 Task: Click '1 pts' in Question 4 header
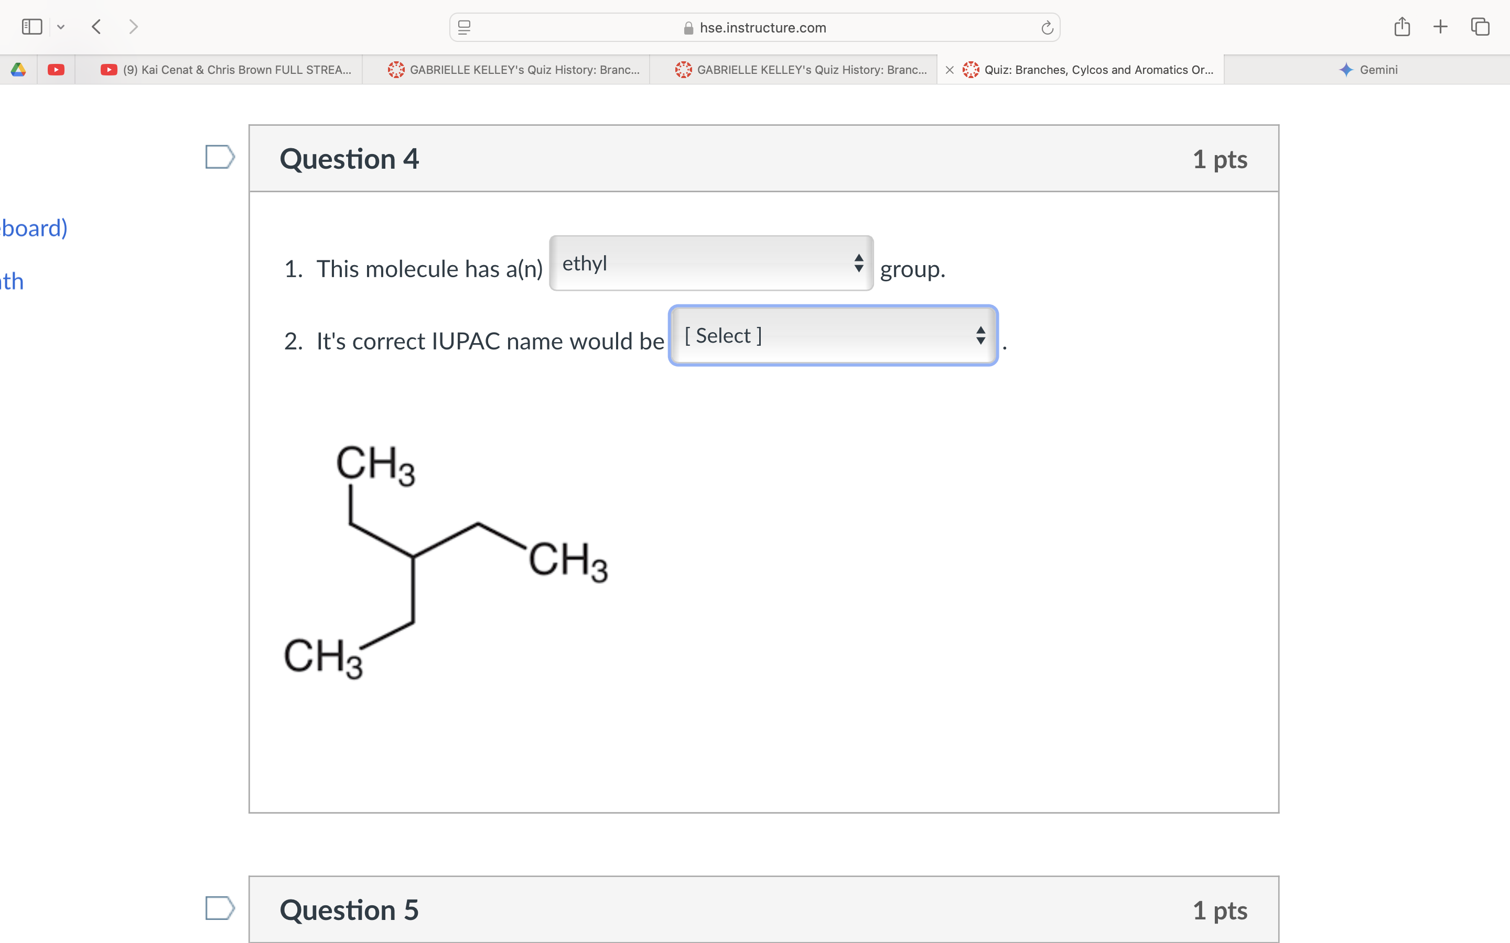1220,159
